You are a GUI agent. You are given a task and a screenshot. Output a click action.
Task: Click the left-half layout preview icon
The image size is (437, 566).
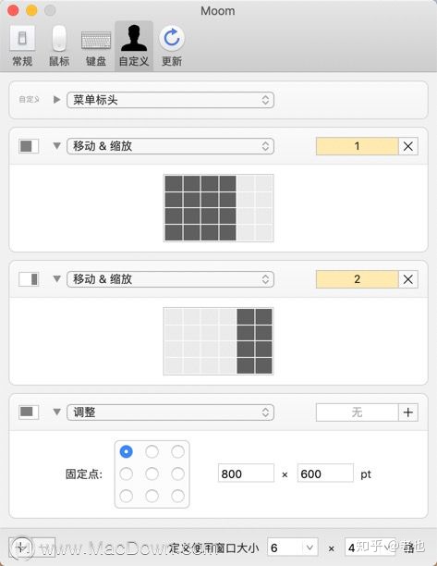29,146
